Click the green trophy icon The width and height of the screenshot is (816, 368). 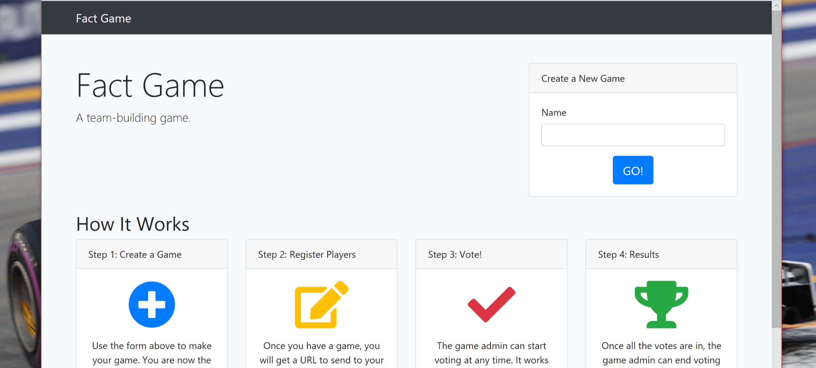point(661,304)
